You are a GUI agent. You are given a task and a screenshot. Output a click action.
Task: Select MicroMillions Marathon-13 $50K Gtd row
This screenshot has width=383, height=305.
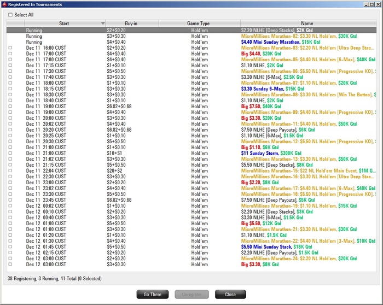pos(191,159)
